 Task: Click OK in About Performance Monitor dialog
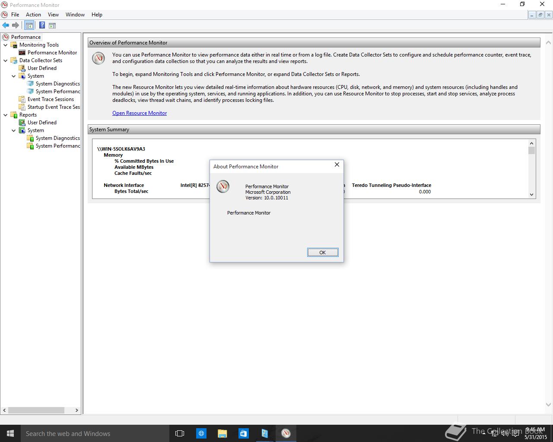(323, 253)
